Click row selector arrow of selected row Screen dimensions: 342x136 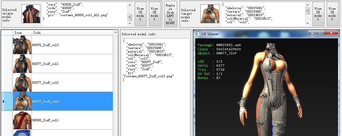coord(4,101)
